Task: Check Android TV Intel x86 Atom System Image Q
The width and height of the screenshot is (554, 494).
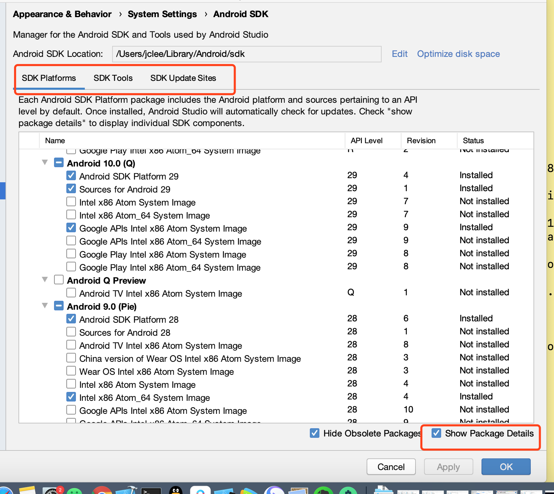Action: 71,293
